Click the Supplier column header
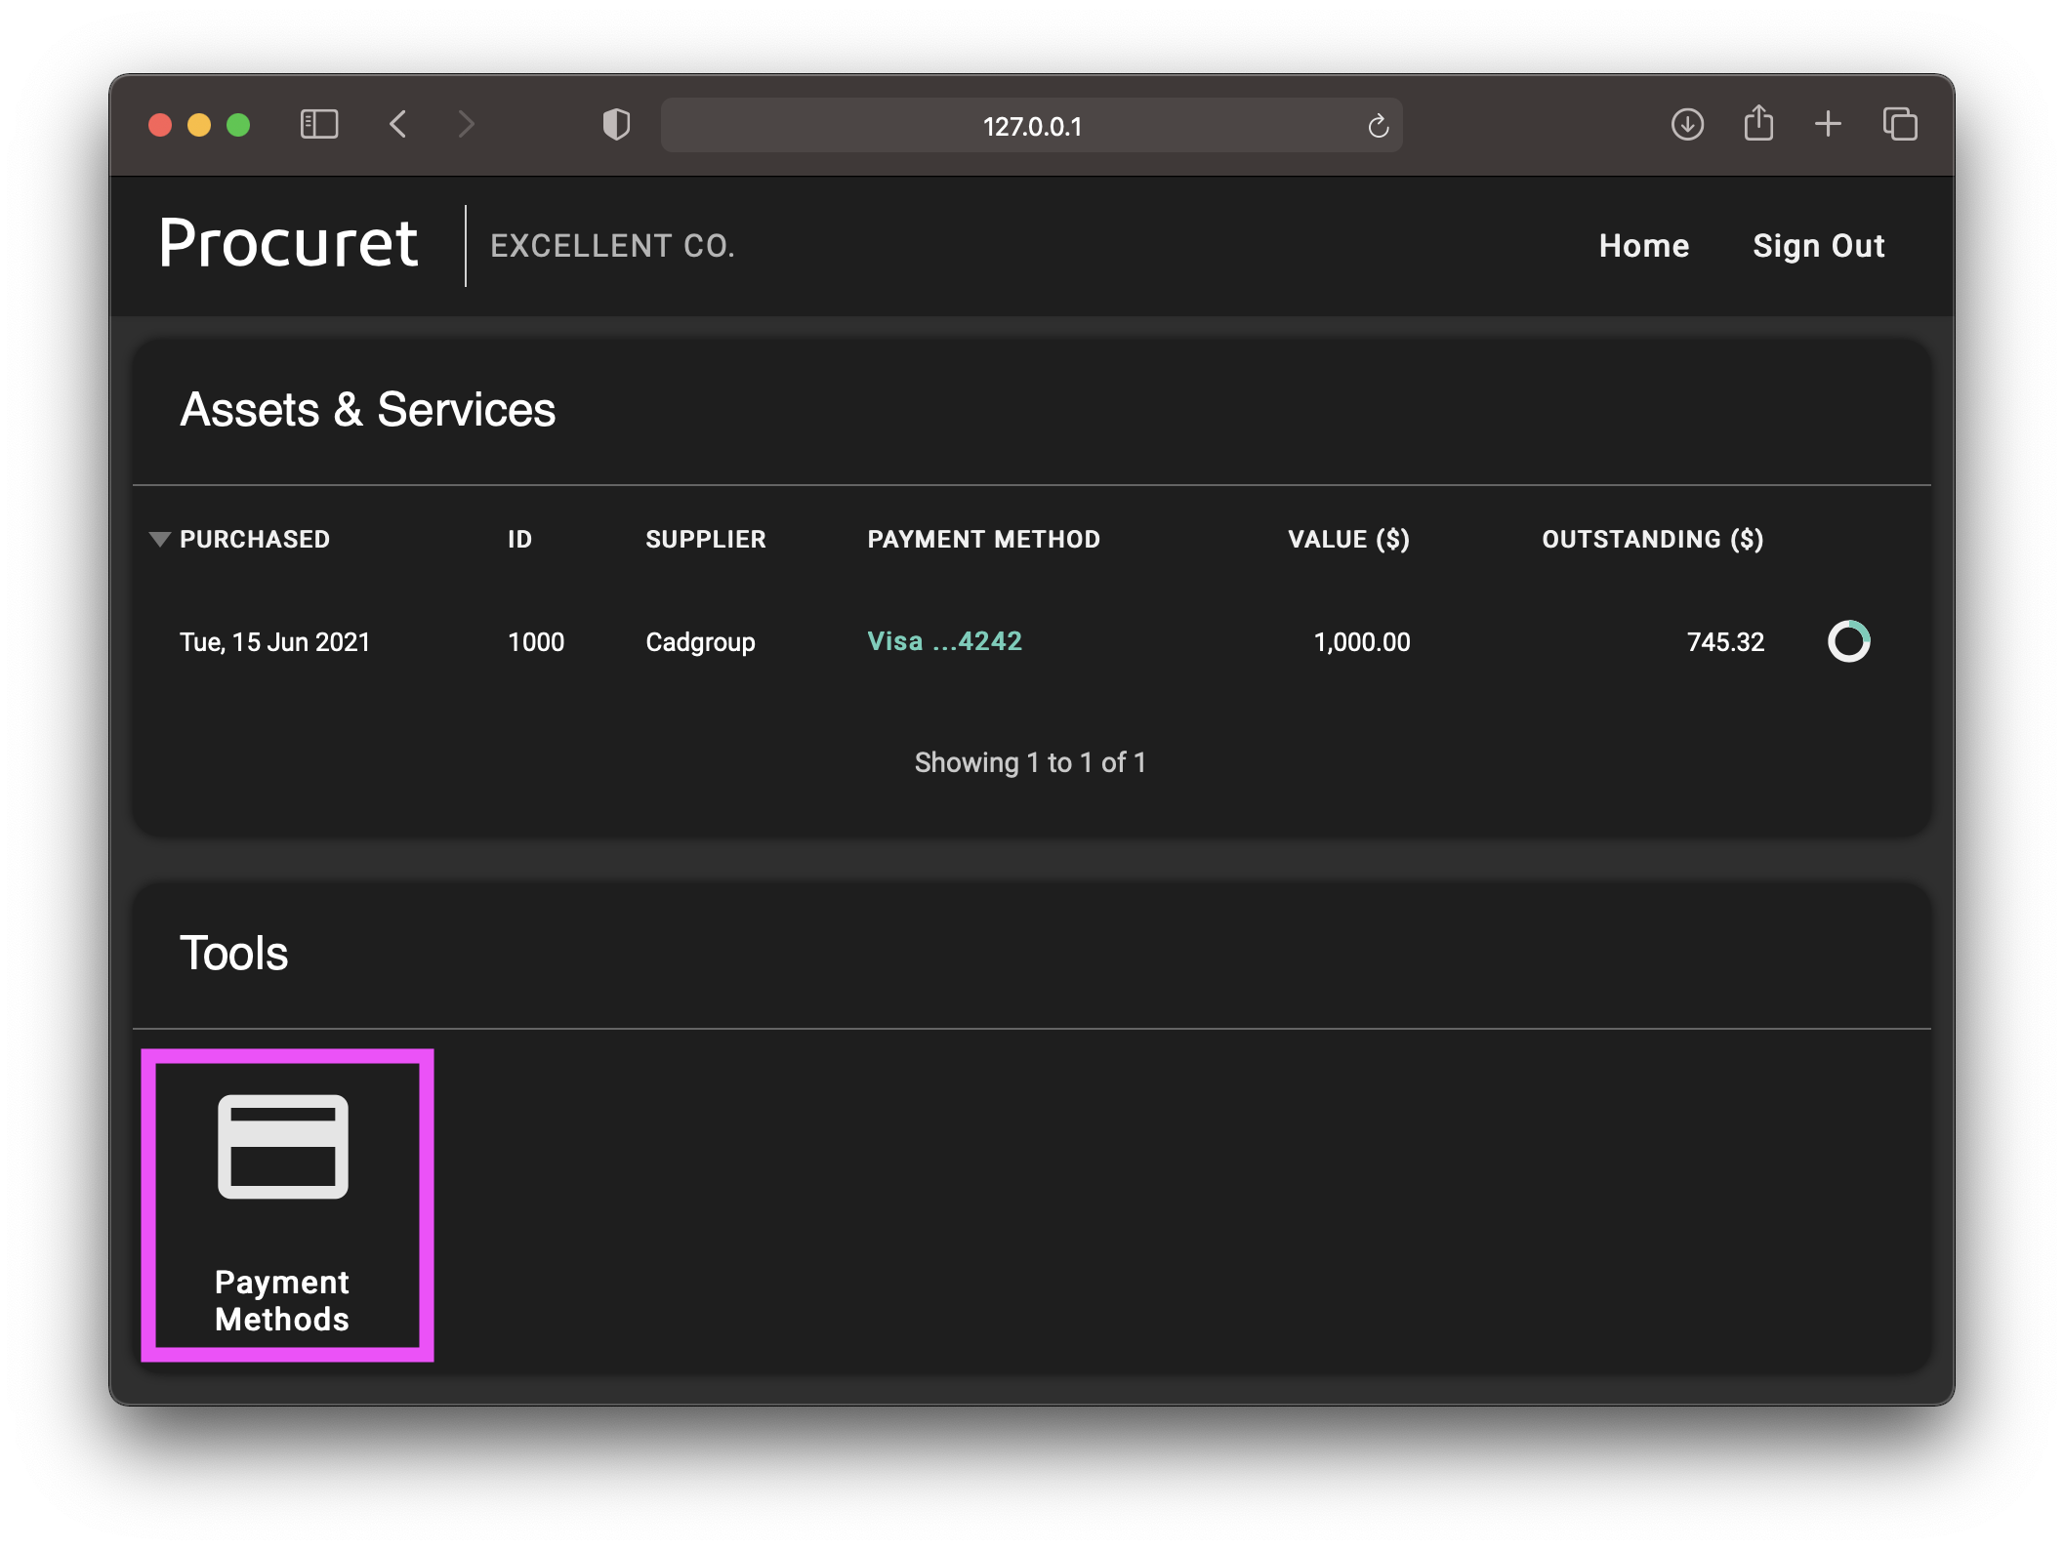2064x1550 pixels. 705,540
